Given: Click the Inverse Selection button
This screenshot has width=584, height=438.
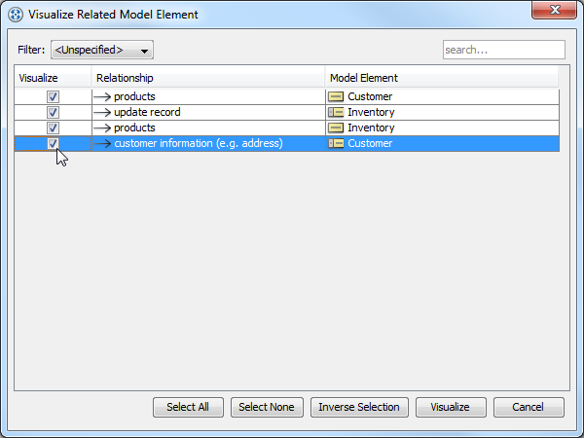Looking at the screenshot, I should (x=359, y=407).
